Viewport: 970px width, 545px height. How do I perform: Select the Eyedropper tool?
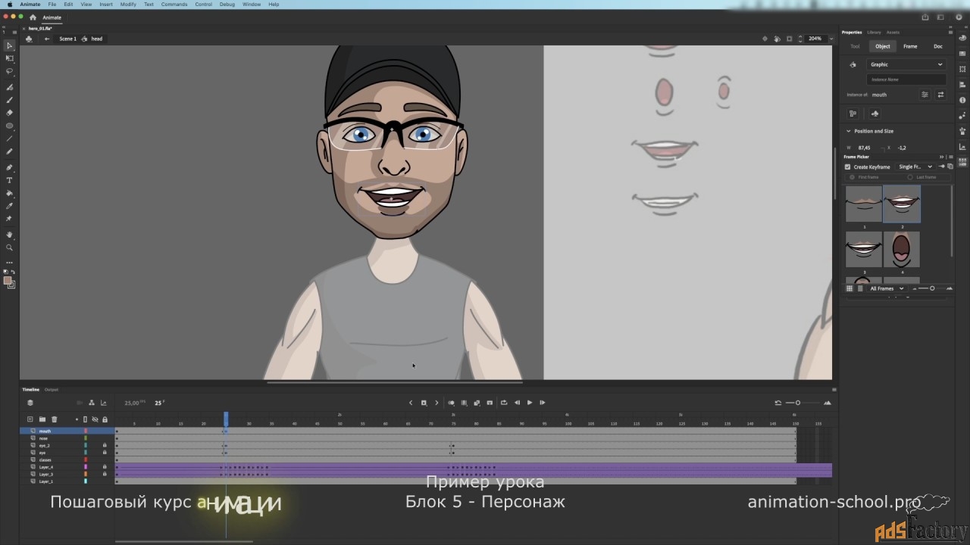[x=10, y=206]
